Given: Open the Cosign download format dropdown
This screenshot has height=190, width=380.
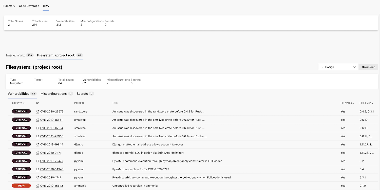Looking at the screenshot, I should point(355,67).
